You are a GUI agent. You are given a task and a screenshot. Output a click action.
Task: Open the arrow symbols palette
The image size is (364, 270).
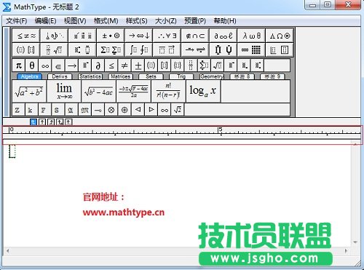[139, 36]
